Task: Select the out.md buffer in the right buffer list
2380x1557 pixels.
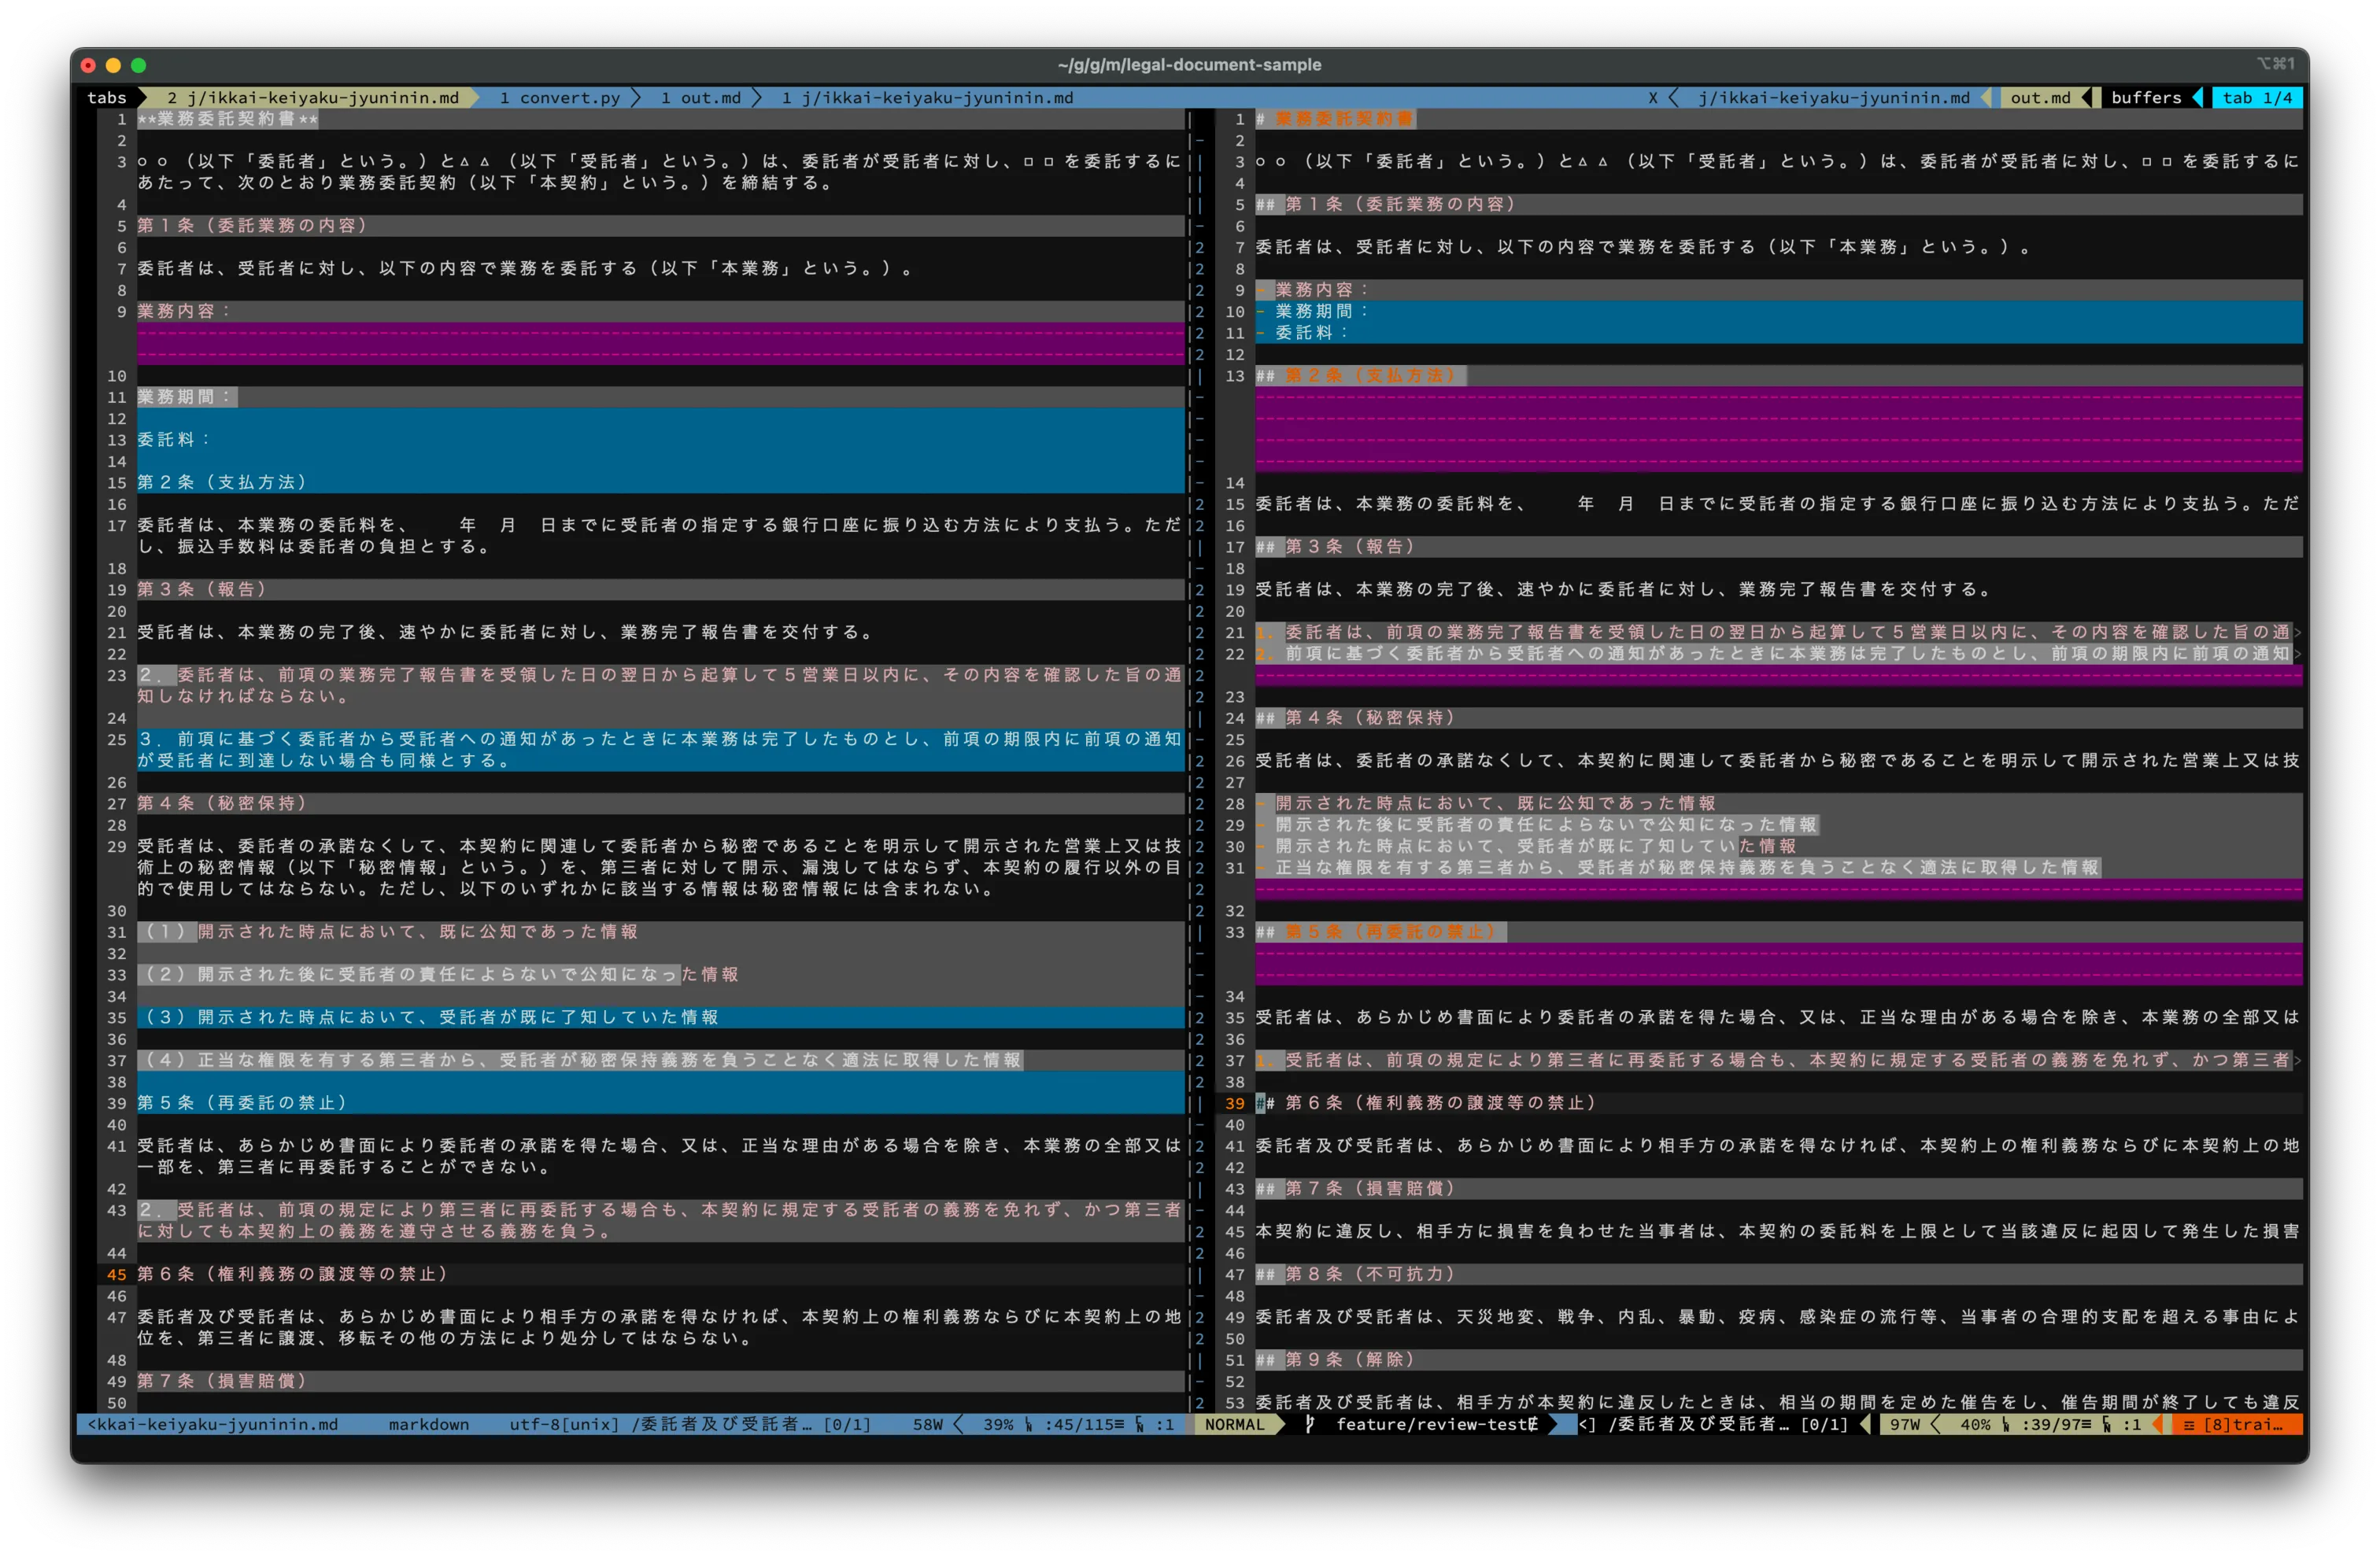Action: pyautogui.click(x=2040, y=98)
